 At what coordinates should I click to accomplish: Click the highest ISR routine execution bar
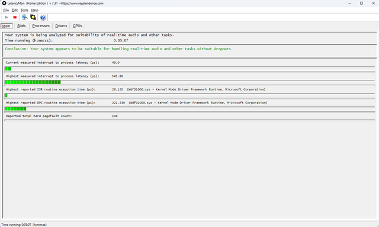pyautogui.click(x=189, y=96)
